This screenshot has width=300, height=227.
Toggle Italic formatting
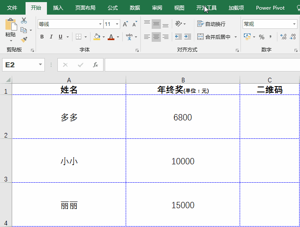[52, 37]
